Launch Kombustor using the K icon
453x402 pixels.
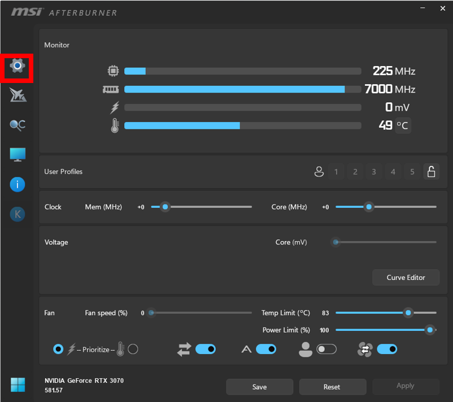(x=17, y=214)
